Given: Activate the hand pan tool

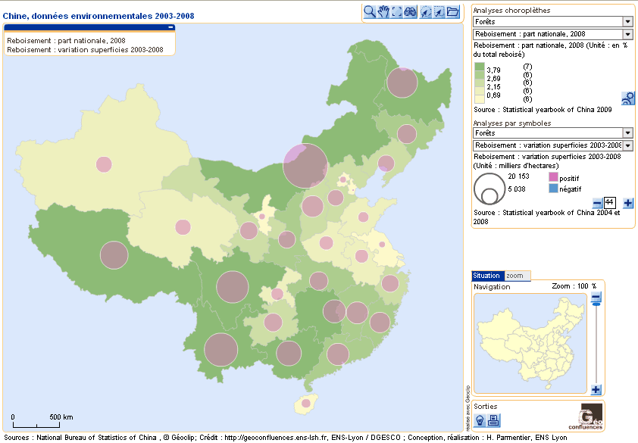Looking at the screenshot, I should 383,11.
